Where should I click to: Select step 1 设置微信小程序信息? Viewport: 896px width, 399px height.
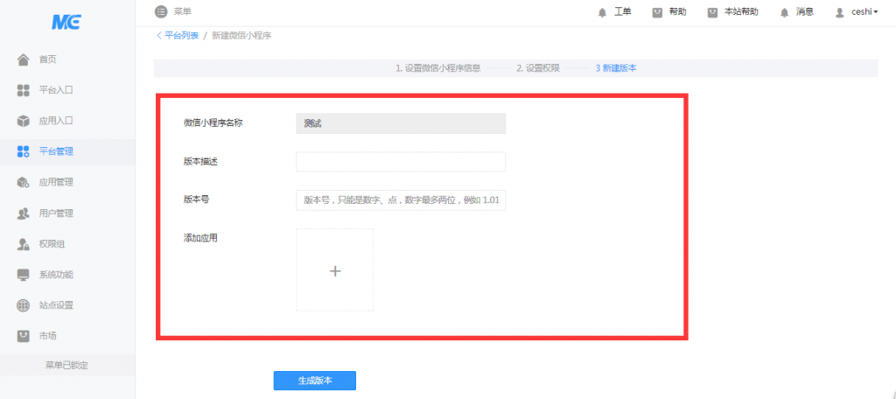pyautogui.click(x=437, y=67)
